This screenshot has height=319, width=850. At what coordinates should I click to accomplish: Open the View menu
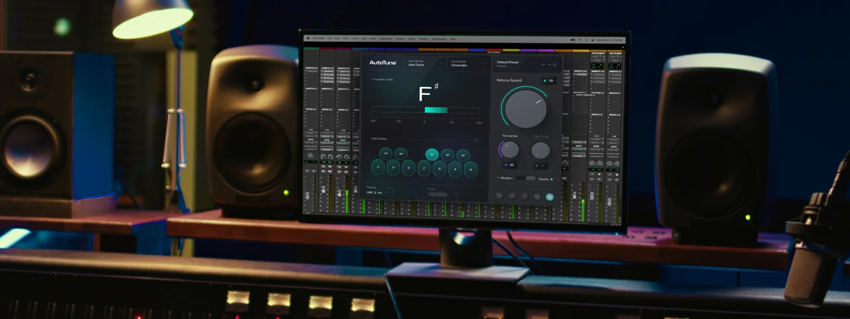[x=346, y=38]
